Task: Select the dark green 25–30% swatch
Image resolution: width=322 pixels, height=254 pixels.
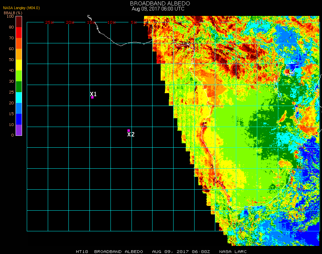Action: [19, 87]
